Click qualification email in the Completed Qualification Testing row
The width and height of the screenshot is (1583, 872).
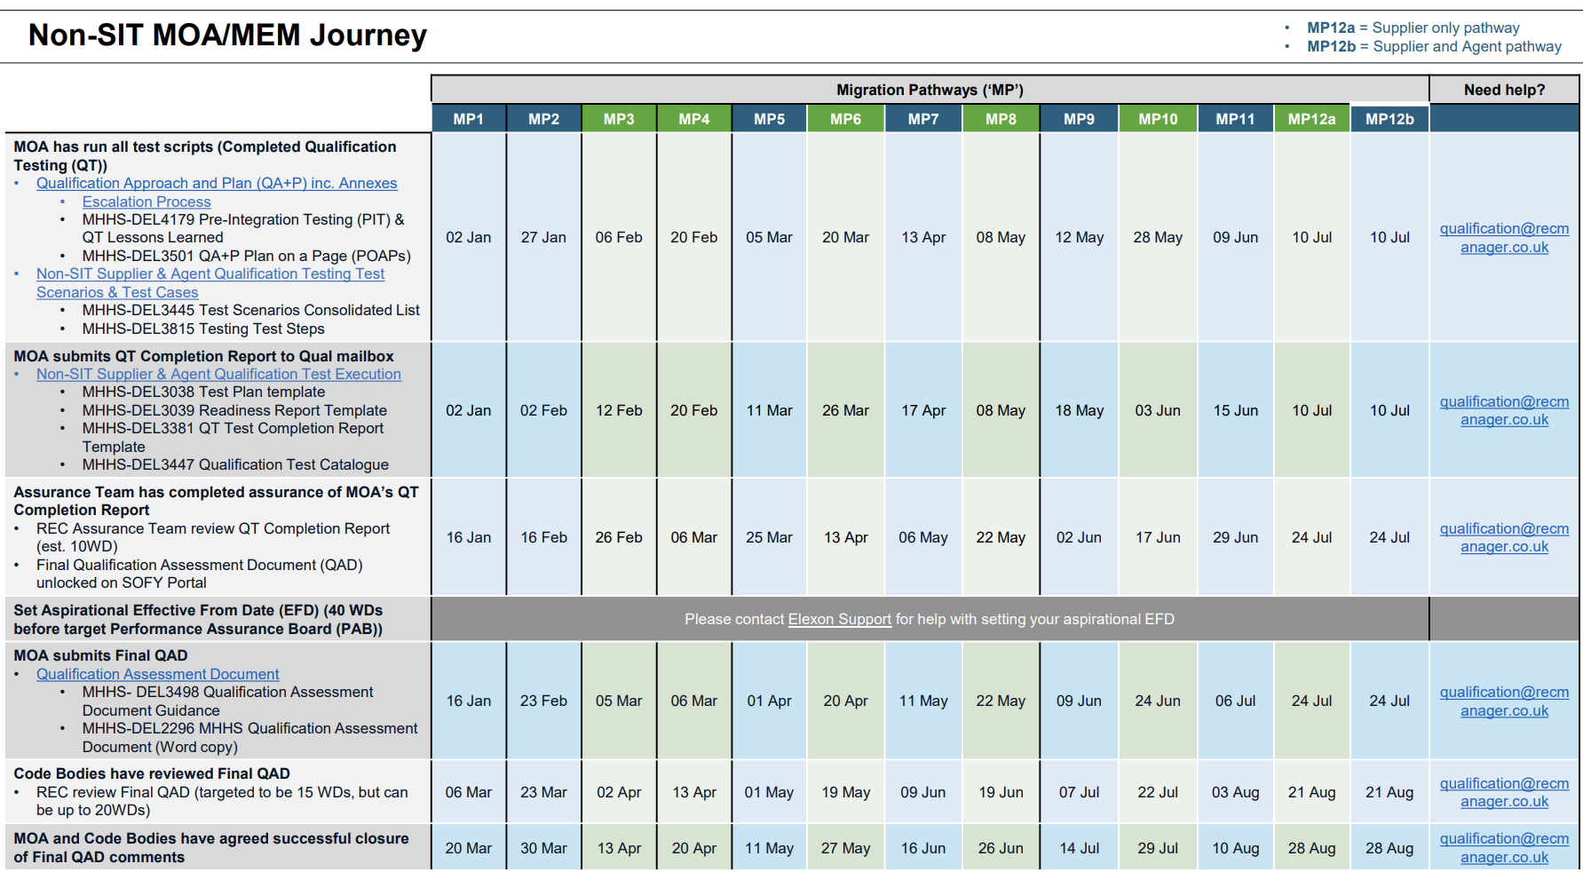pos(1504,238)
